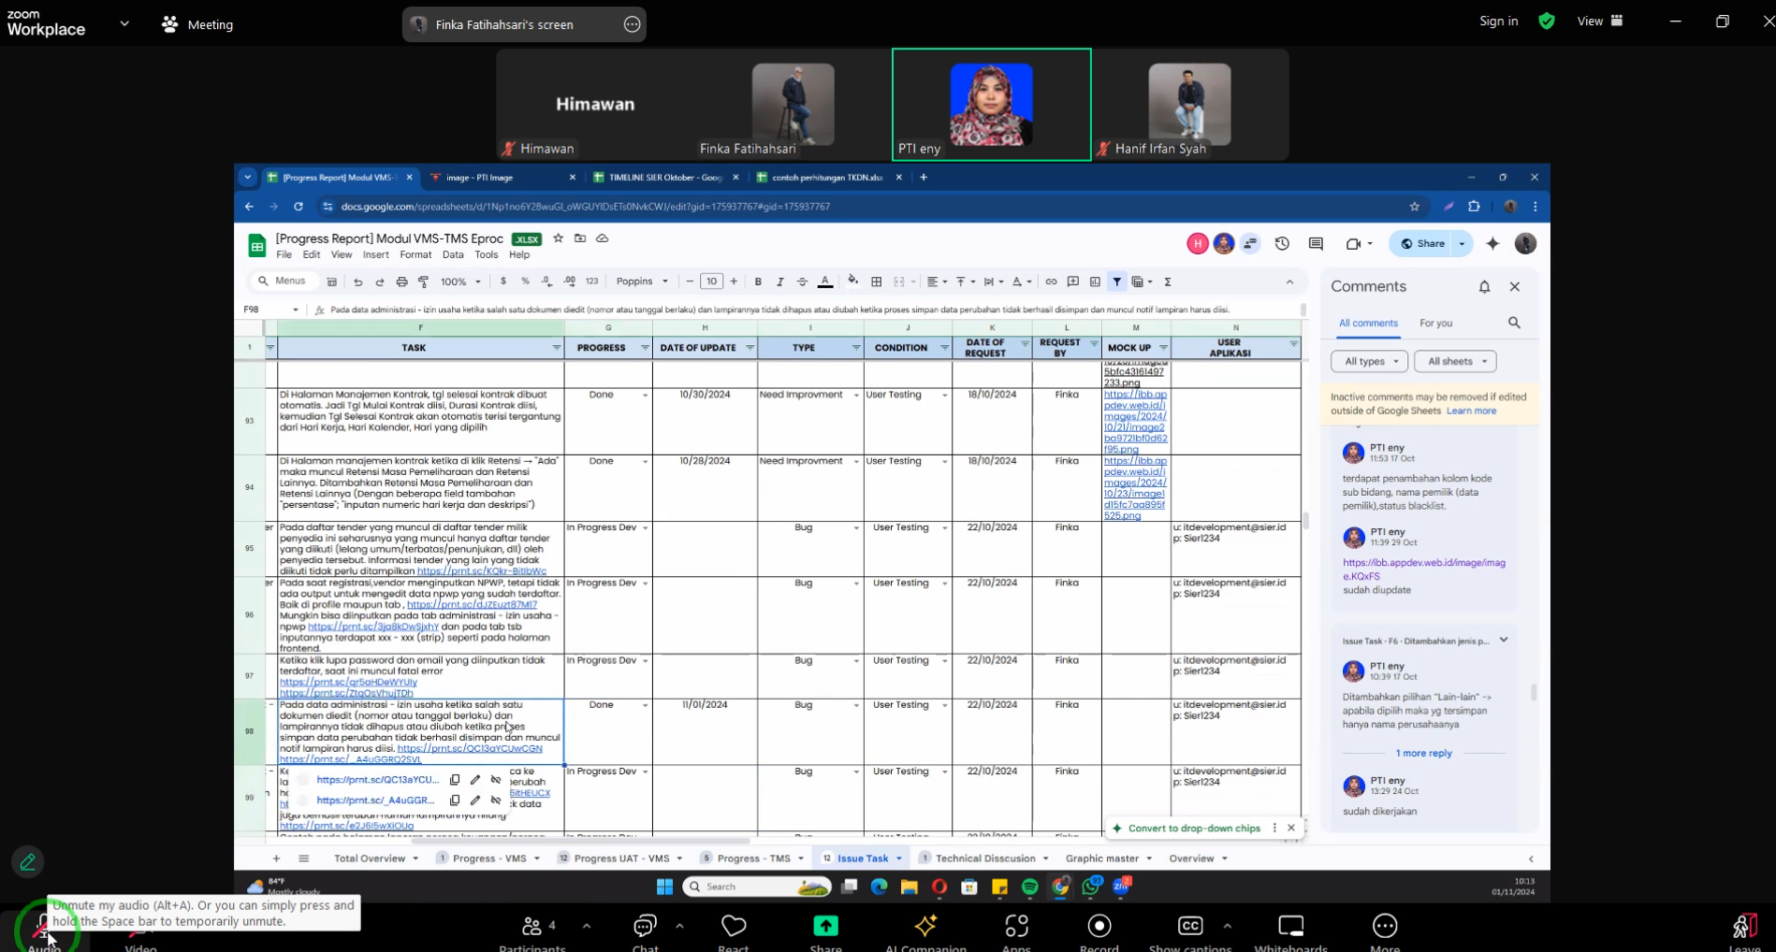The height and width of the screenshot is (952, 1776).
Task: Switch to the Technical Disscusion sheet tab
Action: pyautogui.click(x=984, y=858)
